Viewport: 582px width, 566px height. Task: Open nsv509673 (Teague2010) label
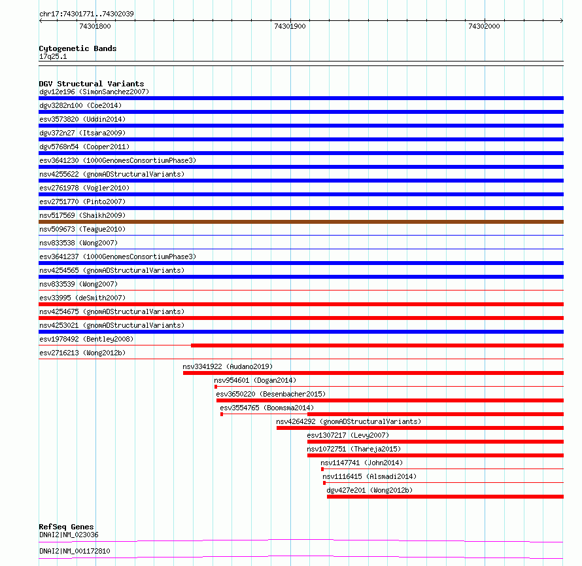82,229
